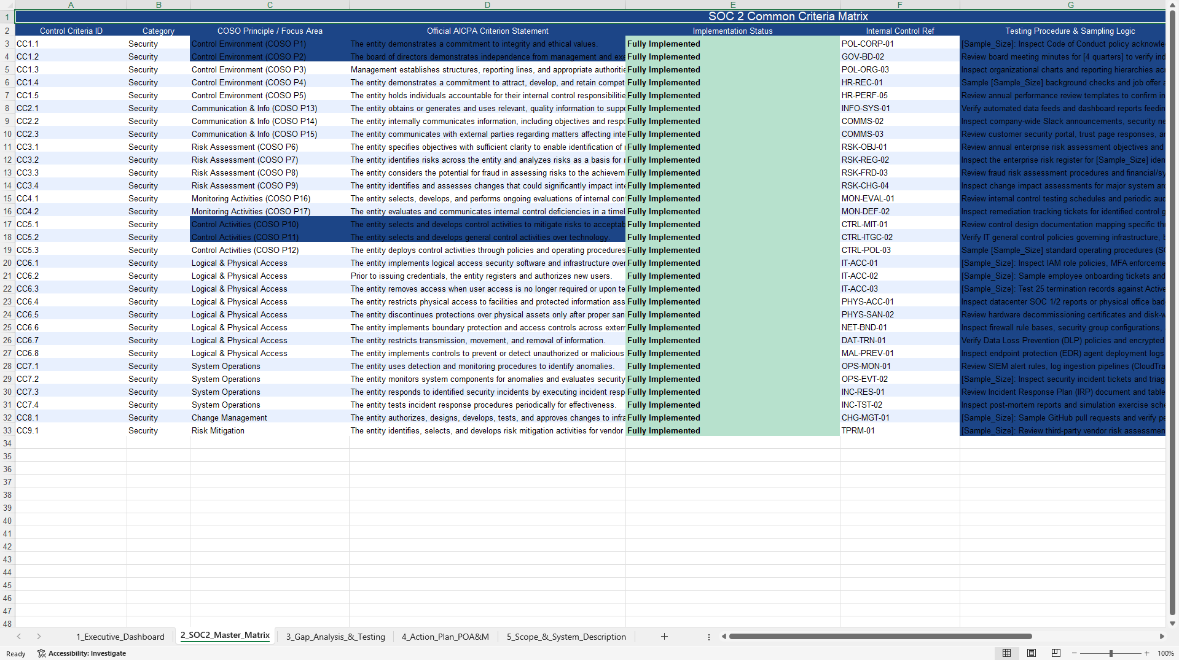Select Control Activities (COSO P10) cell
The image size is (1179, 660).
pyautogui.click(x=270, y=224)
